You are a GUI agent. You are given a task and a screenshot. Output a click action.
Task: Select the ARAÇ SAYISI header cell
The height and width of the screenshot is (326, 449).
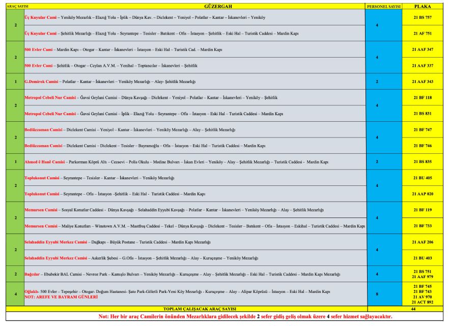coord(13,7)
